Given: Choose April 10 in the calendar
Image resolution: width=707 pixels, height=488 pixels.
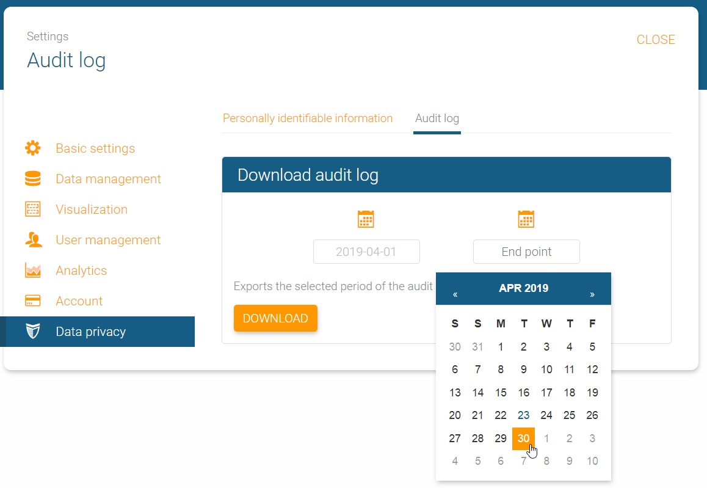Looking at the screenshot, I should pyautogui.click(x=546, y=370).
